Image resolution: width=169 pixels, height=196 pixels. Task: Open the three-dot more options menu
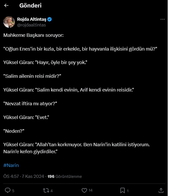[162, 19]
